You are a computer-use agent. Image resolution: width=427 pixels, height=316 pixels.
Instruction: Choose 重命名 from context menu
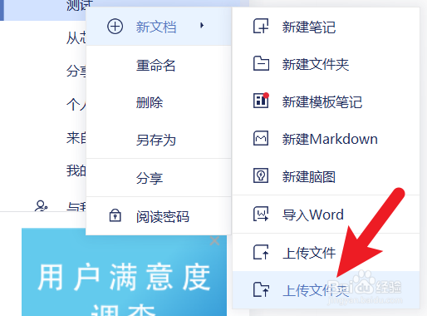point(159,66)
